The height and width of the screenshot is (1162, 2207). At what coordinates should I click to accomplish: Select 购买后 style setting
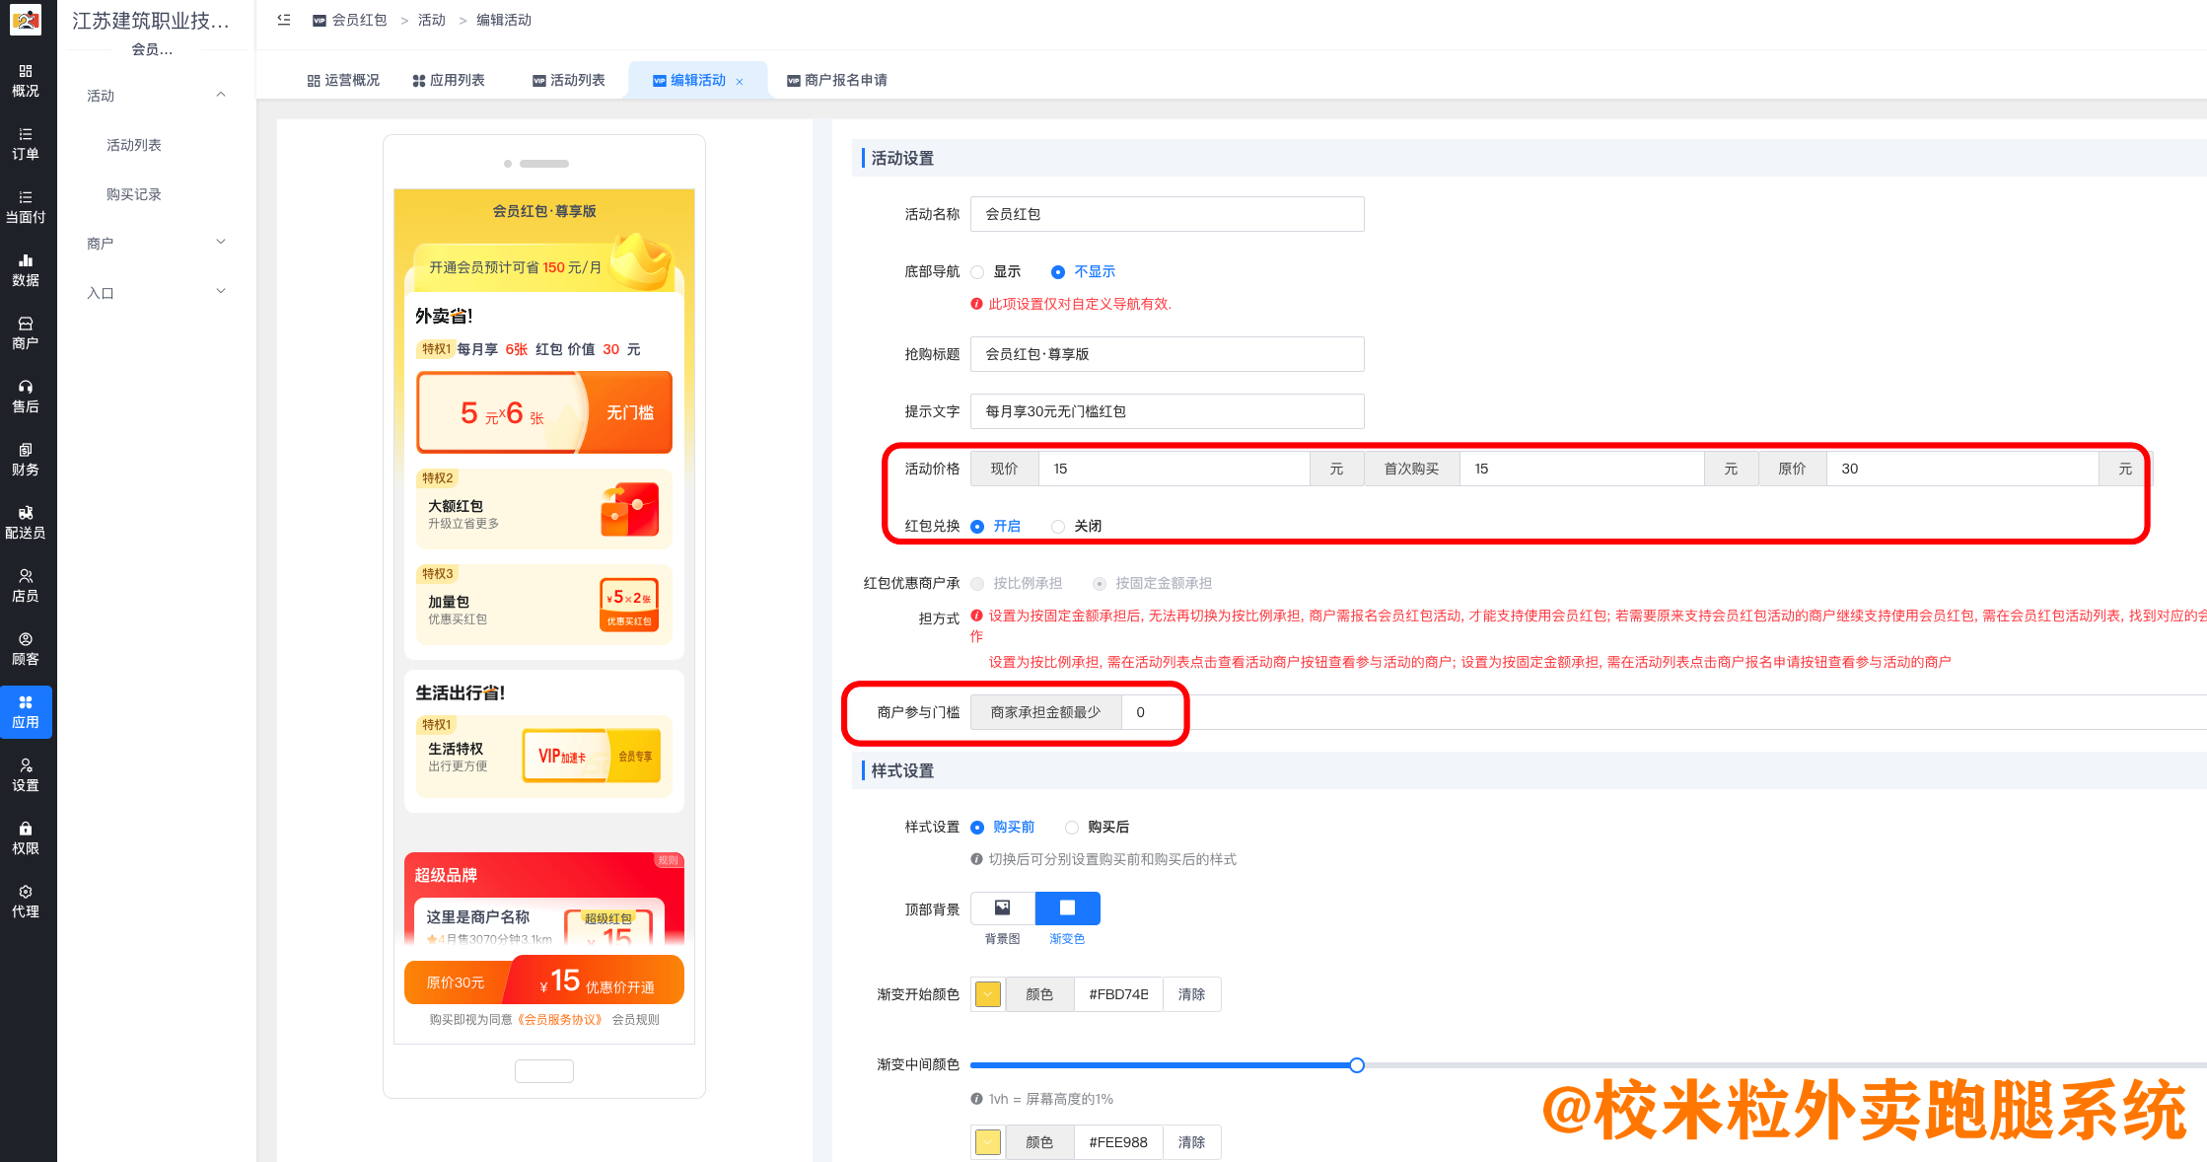click(x=1072, y=827)
